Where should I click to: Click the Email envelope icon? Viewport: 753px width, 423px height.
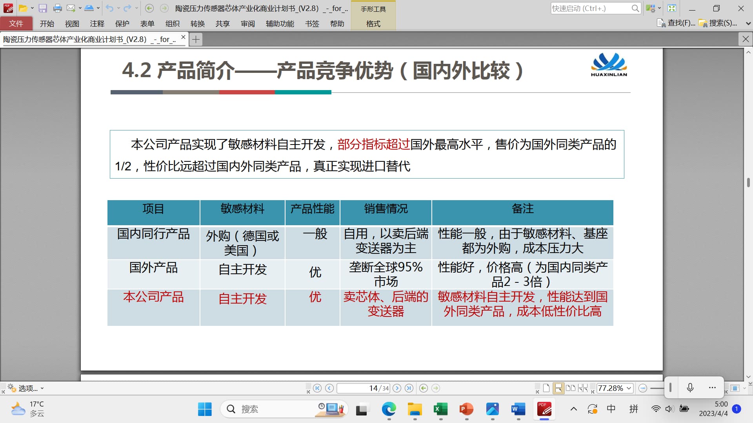[x=71, y=8]
